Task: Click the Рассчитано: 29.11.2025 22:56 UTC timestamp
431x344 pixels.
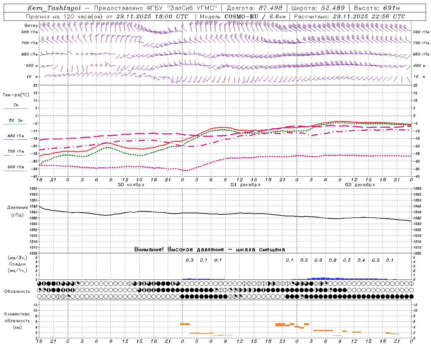Action: click(x=350, y=16)
